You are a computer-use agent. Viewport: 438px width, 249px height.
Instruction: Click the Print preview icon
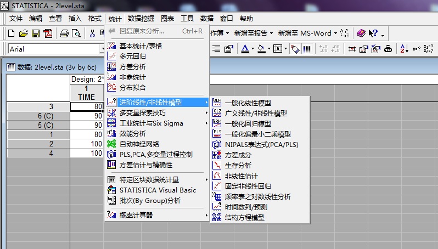click(x=76, y=33)
